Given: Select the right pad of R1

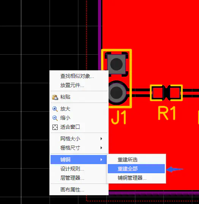Looking at the screenshot, I should (175, 93).
